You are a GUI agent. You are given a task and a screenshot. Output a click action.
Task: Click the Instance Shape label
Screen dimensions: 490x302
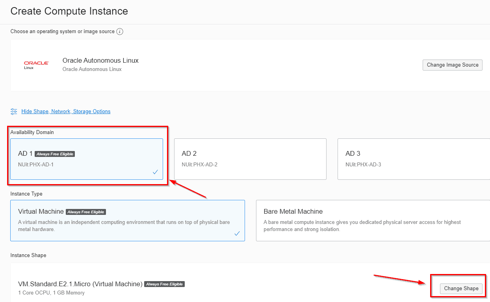28,255
